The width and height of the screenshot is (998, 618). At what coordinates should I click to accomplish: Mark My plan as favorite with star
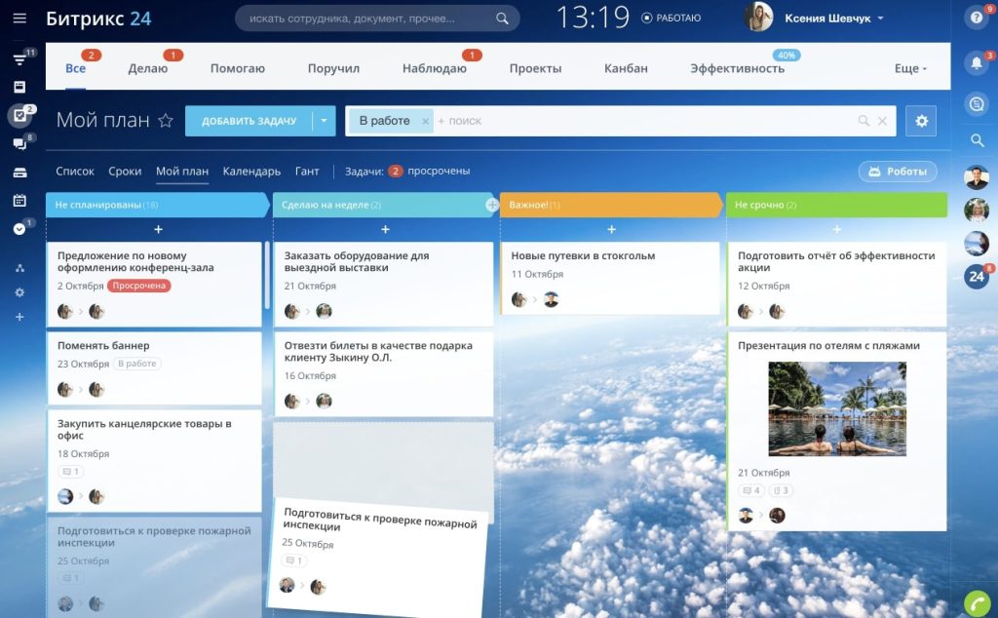point(166,120)
